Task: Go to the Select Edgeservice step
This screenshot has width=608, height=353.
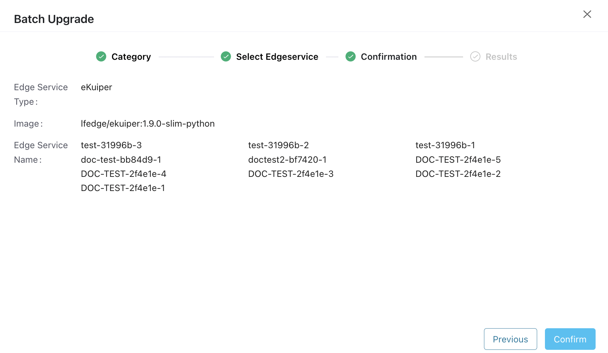Action: pos(277,57)
